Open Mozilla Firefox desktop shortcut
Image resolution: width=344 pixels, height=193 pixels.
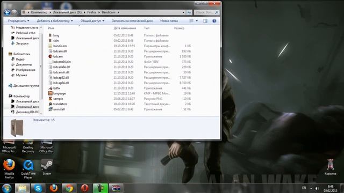pos(9,169)
